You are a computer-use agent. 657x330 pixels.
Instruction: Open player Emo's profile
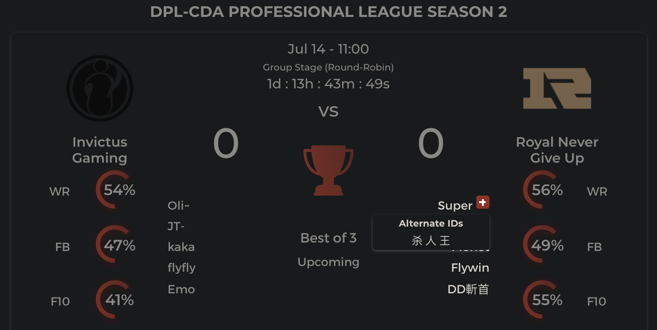point(181,289)
